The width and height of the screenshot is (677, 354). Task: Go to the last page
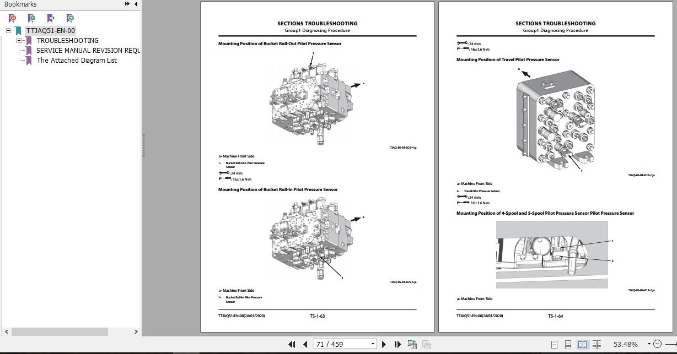397,344
